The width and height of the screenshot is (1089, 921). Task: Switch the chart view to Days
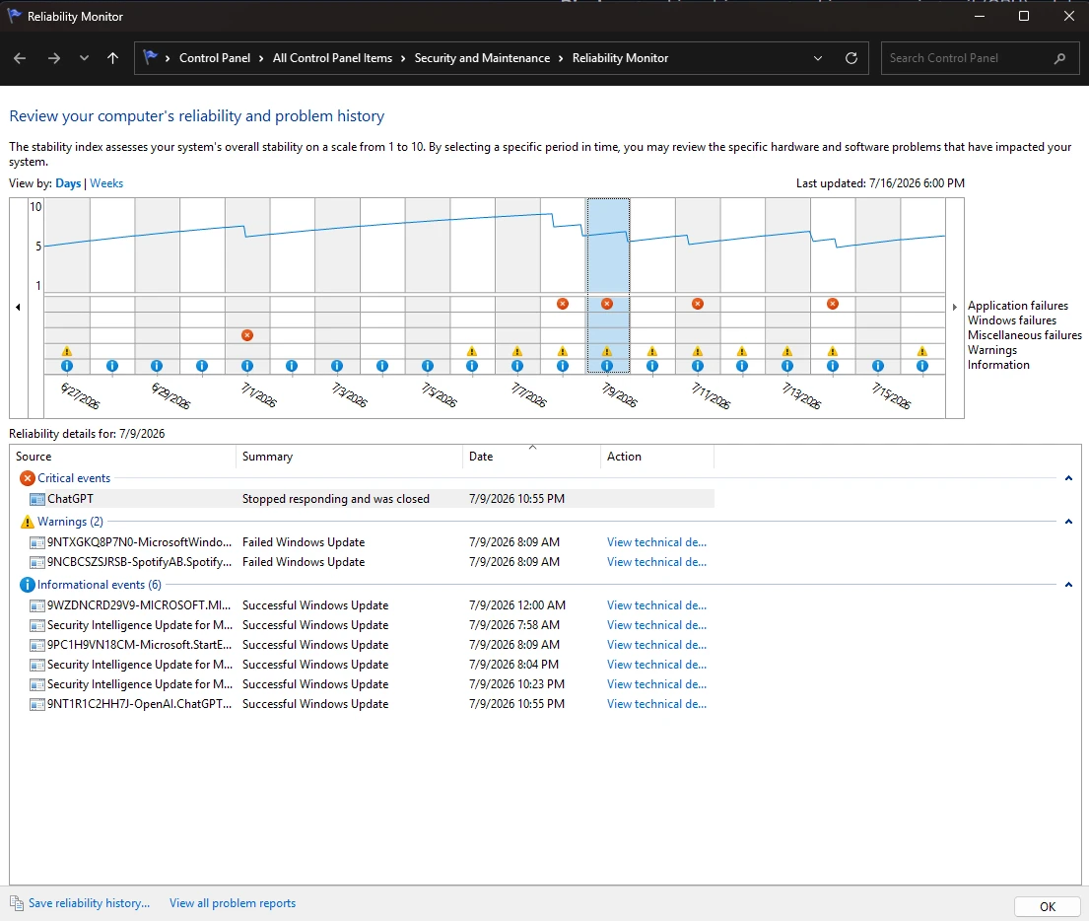coord(68,183)
